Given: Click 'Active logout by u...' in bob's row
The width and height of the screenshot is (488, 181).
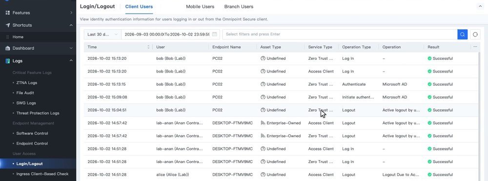Looking at the screenshot, I should tap(401, 110).
